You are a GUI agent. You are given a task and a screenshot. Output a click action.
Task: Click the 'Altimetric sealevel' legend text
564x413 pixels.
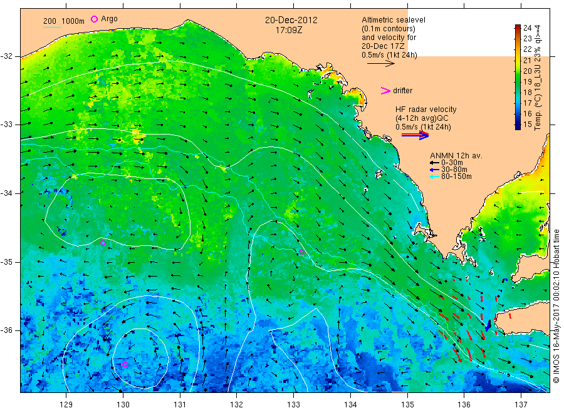coord(394,20)
